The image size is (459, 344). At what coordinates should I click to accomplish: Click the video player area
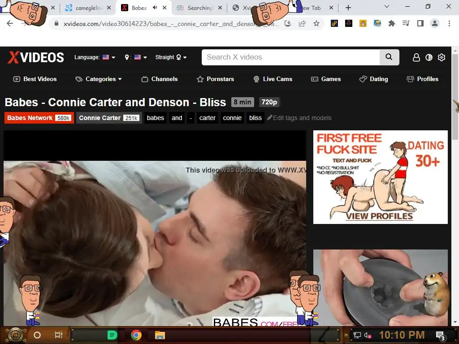(155, 228)
